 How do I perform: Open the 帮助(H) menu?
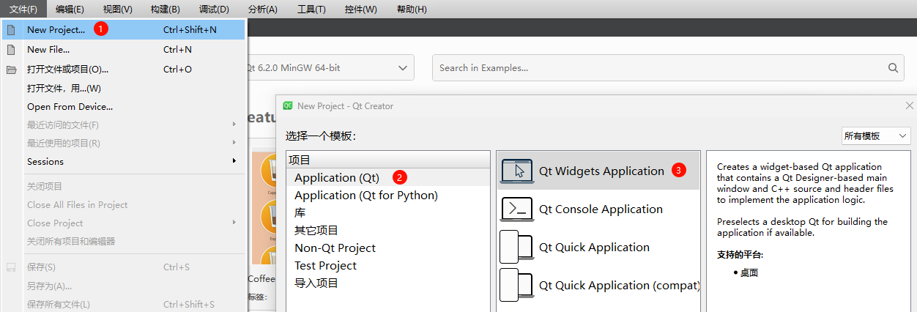tap(411, 9)
